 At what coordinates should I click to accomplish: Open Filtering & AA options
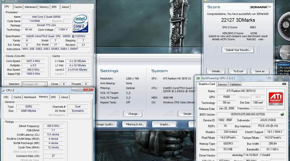135,124
